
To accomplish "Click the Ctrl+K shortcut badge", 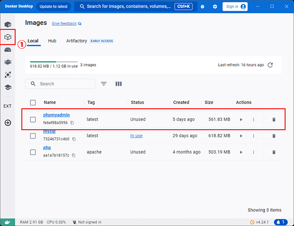I will [184, 7].
